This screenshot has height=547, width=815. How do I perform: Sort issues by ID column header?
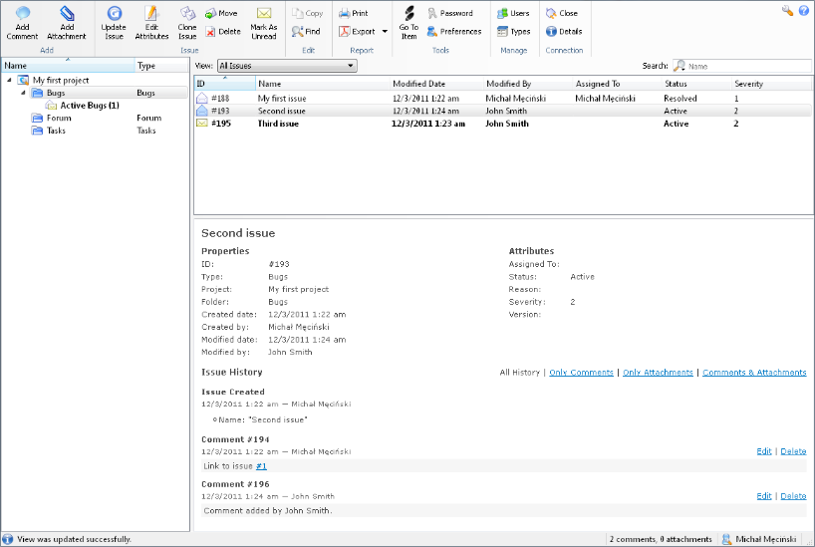[225, 83]
